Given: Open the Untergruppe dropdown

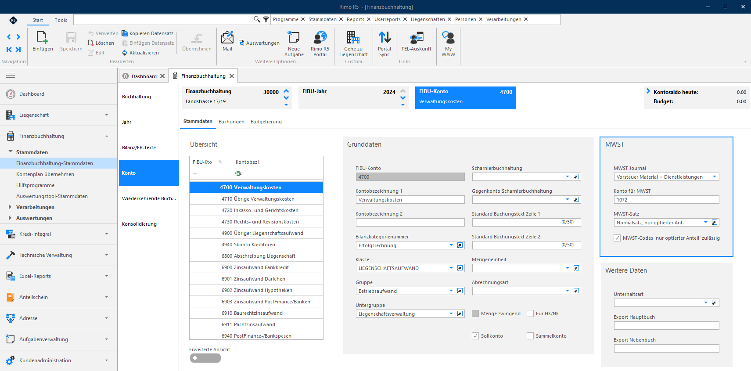Looking at the screenshot, I should [x=451, y=314].
